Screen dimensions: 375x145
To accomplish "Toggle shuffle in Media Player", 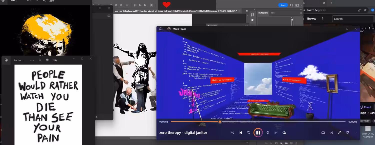I will click(x=232, y=133).
